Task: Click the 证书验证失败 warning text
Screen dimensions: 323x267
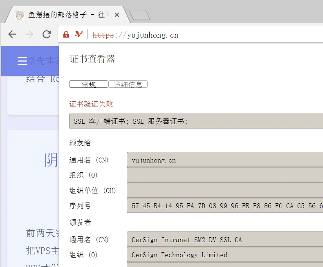Action: [91, 104]
